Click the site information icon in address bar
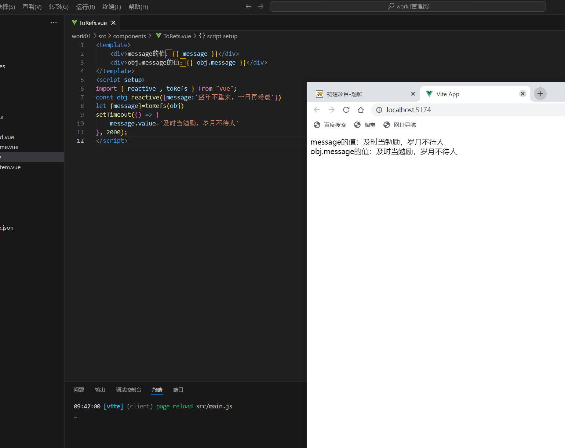Screen dimensions: 565x448 click(379, 110)
